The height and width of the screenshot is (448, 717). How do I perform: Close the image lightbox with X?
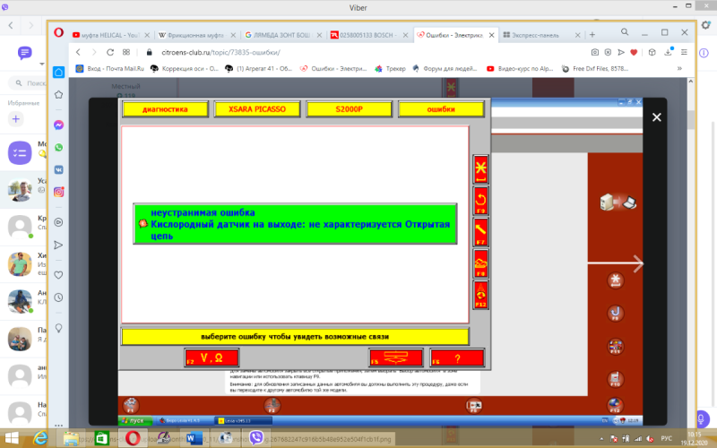tap(657, 117)
